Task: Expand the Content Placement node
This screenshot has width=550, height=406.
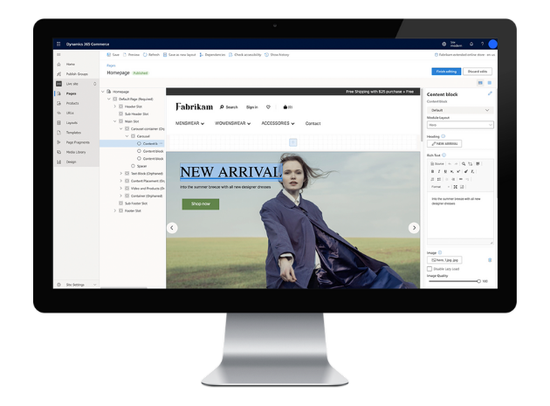Action: click(121, 181)
